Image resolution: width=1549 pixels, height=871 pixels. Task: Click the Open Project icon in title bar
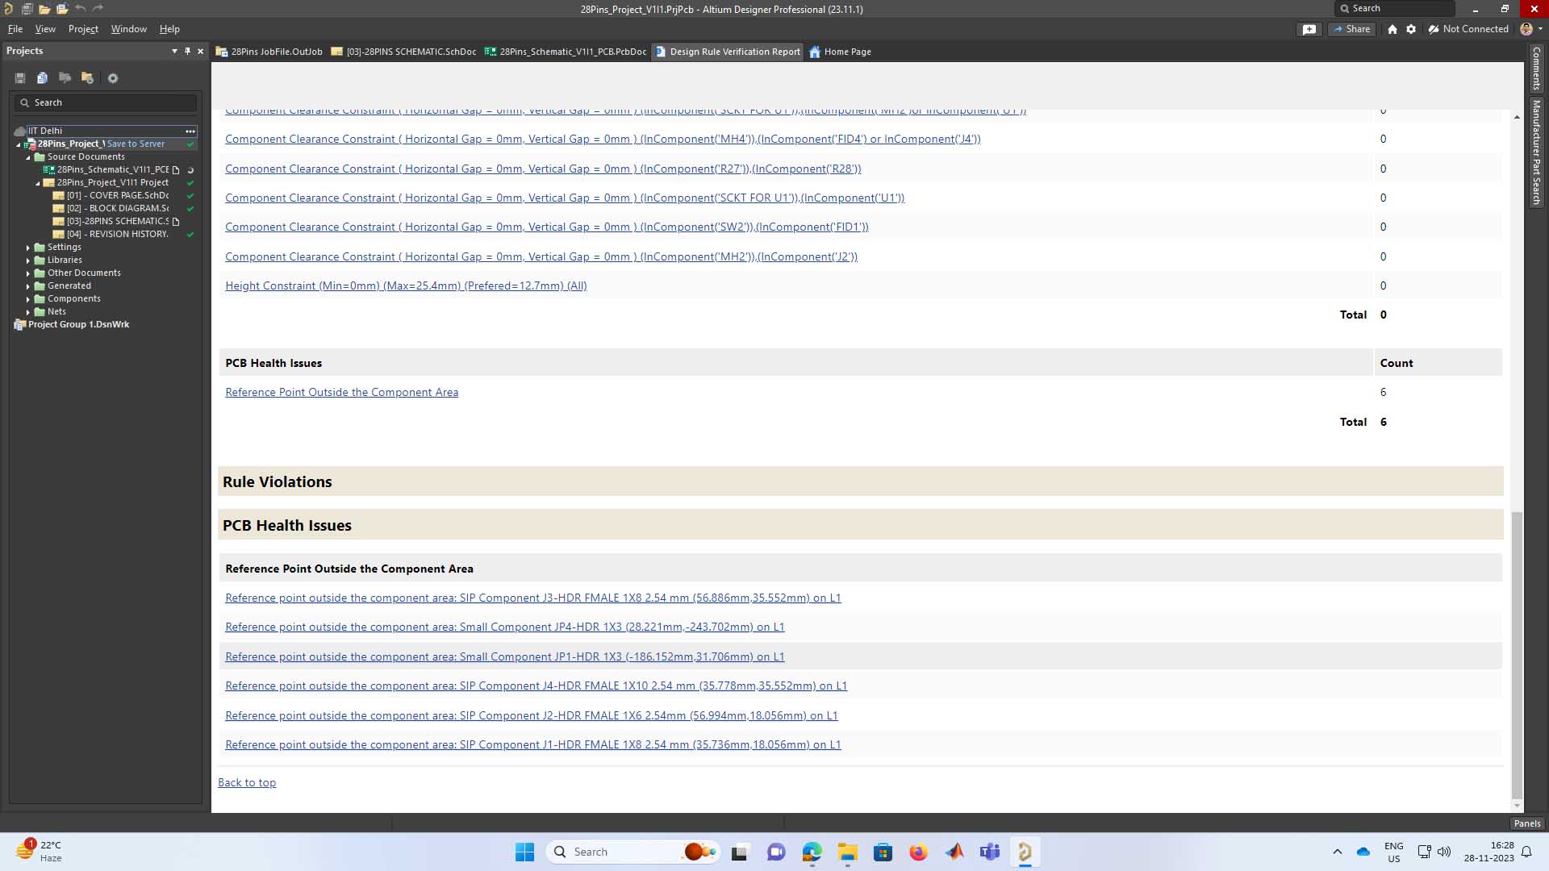coord(62,9)
